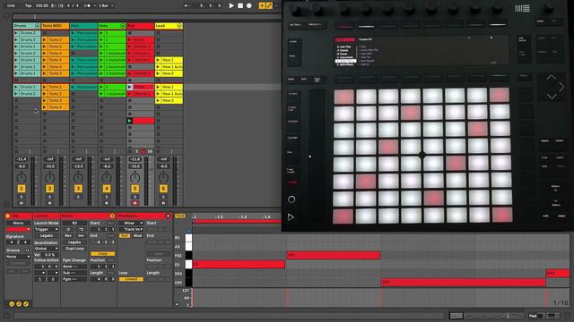This screenshot has width=574, height=322.
Task: Click the triangle play button on Push controller
Action: 291,217
